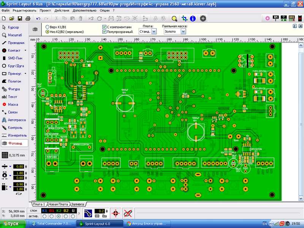Open the Проект menu
This screenshot has width=304, height=228.
(45, 10)
